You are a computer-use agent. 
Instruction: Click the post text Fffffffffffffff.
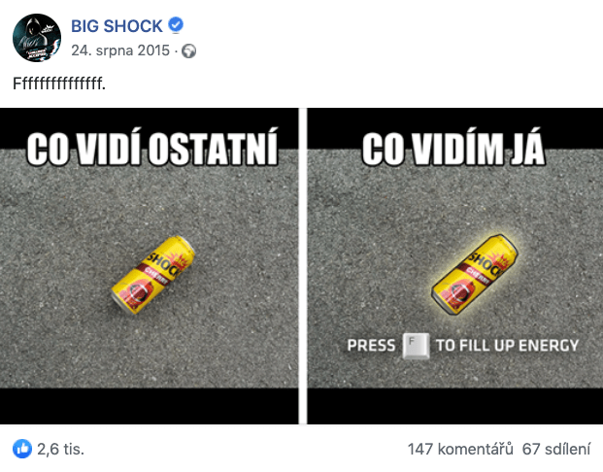point(58,84)
